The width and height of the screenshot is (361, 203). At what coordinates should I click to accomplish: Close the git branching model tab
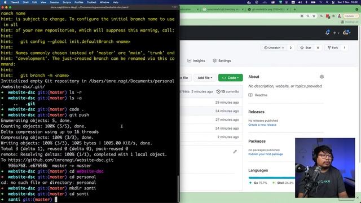[x=243, y=10]
